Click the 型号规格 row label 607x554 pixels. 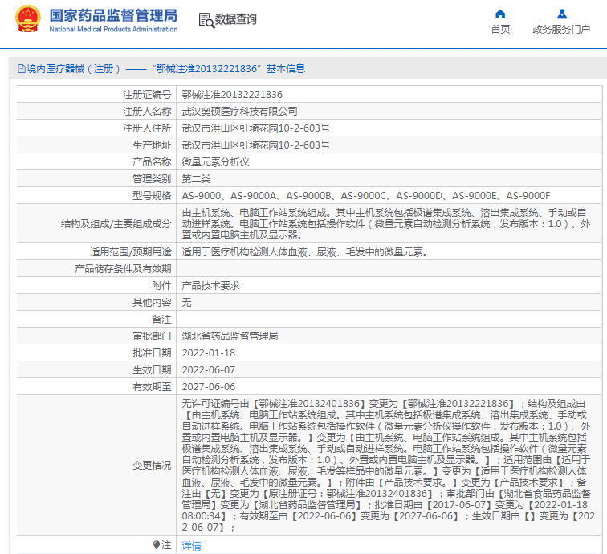[152, 196]
